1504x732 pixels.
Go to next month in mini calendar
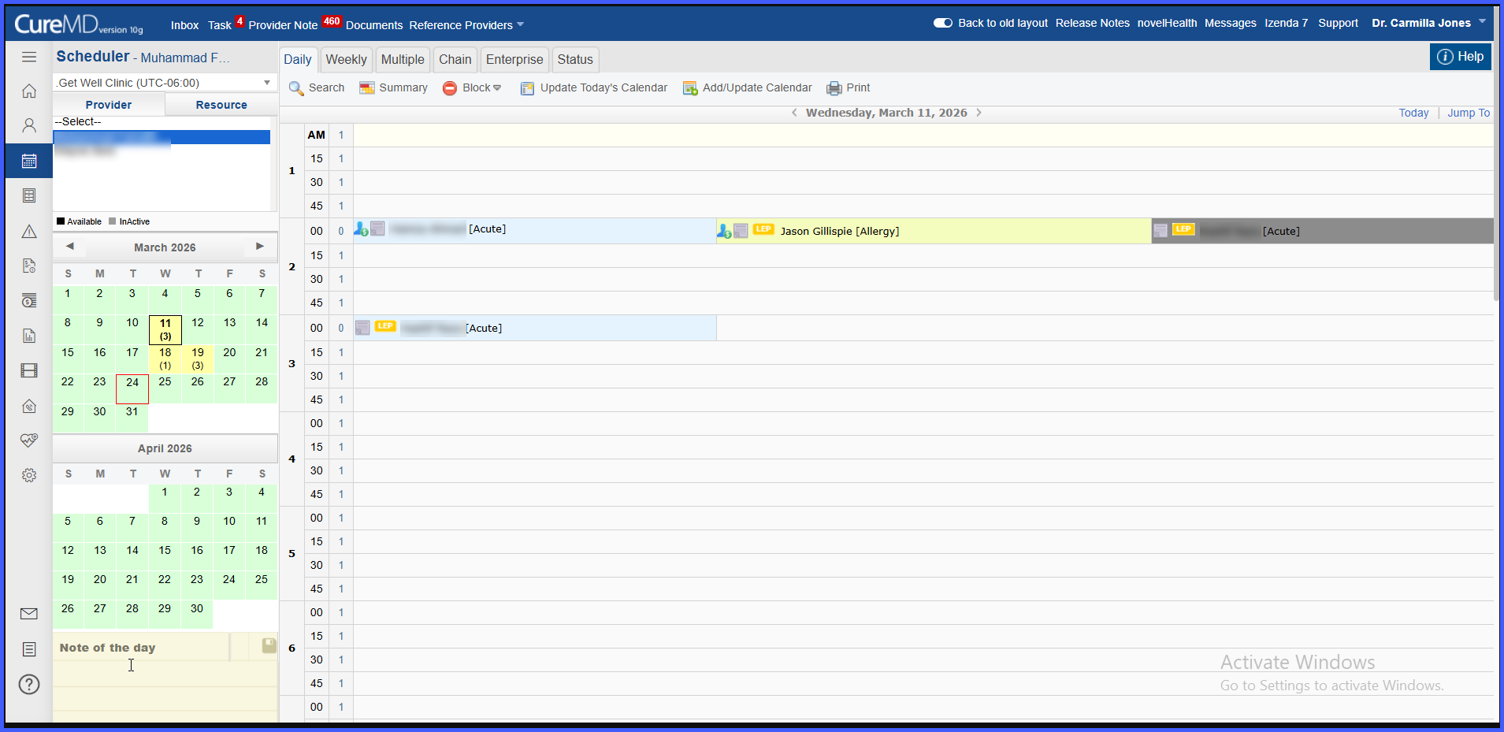260,247
